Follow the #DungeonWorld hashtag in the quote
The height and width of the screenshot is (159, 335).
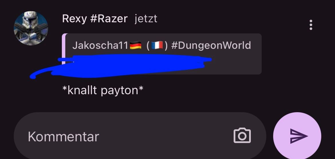click(211, 45)
